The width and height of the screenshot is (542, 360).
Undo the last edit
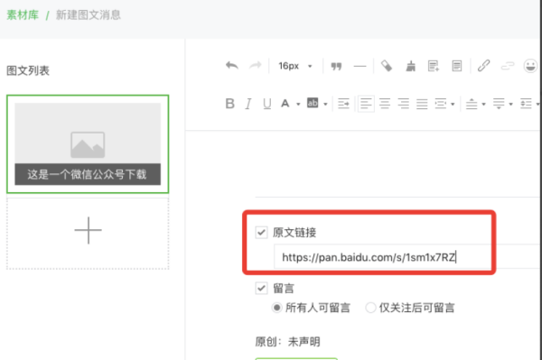(x=232, y=65)
